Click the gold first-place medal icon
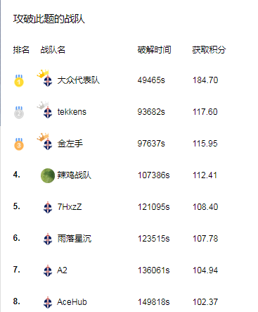Screen dimensions: 258x312 19,80
